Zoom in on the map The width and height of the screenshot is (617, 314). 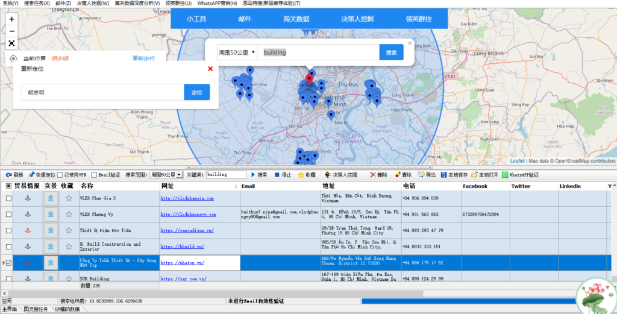[12, 19]
